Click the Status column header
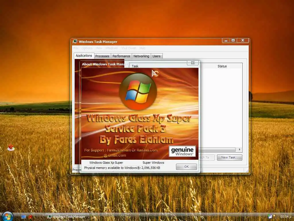 pos(222,66)
